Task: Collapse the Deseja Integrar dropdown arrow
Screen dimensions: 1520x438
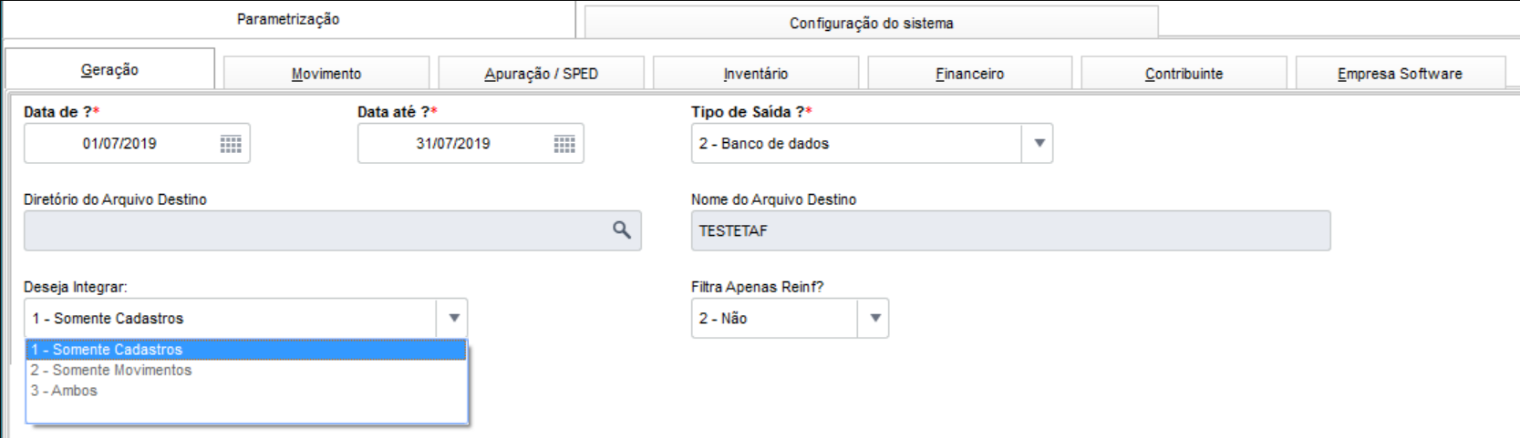Action: 453,319
